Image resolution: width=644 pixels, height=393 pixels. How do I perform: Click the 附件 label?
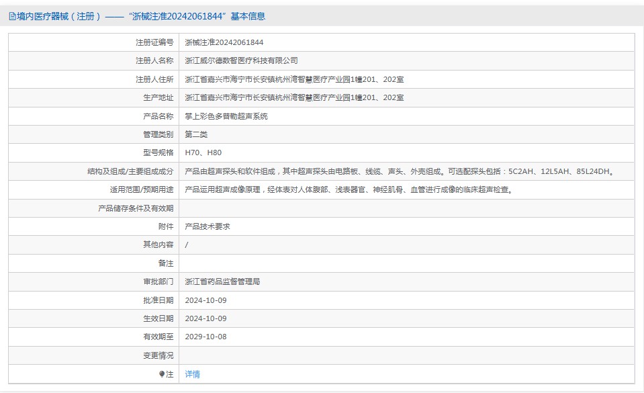pos(165,226)
